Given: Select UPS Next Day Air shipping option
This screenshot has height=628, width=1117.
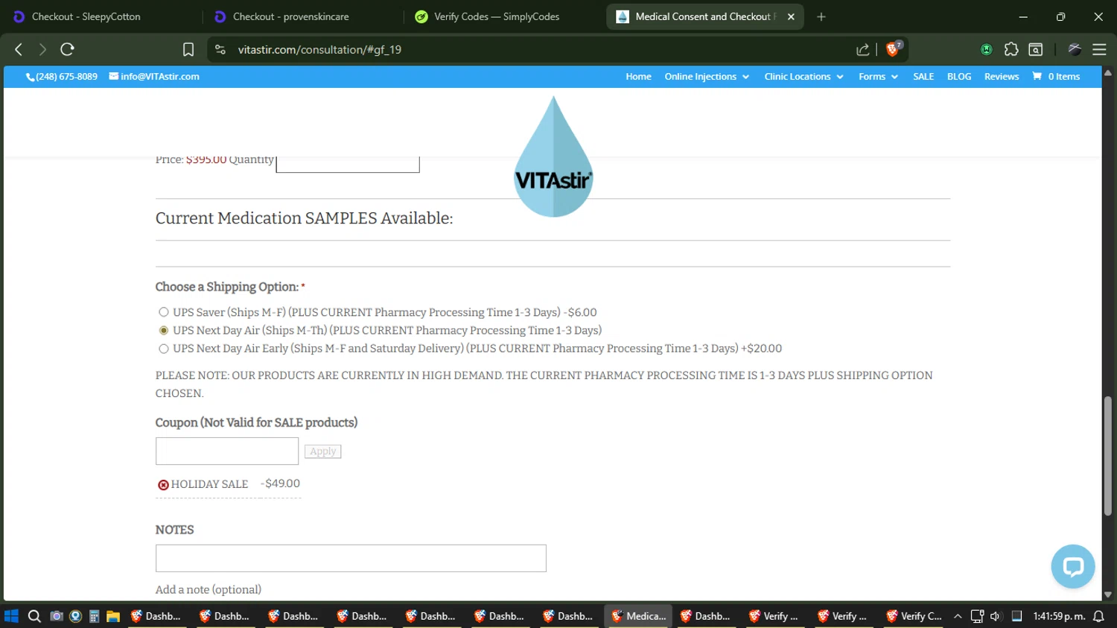Looking at the screenshot, I should point(164,330).
